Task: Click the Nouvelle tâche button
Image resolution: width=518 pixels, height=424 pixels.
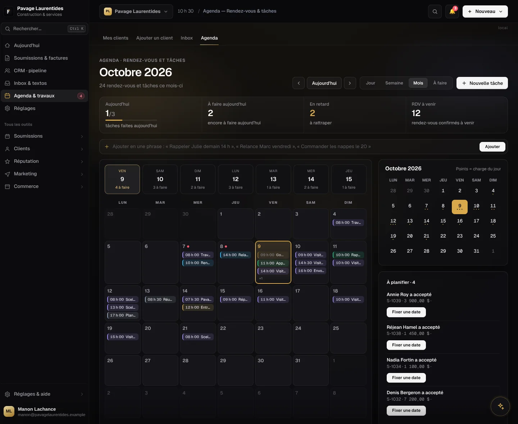Action: (x=482, y=83)
